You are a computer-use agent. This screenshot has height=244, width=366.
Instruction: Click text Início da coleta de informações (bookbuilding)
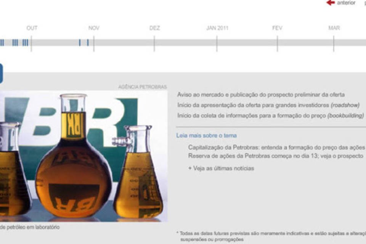(x=271, y=116)
